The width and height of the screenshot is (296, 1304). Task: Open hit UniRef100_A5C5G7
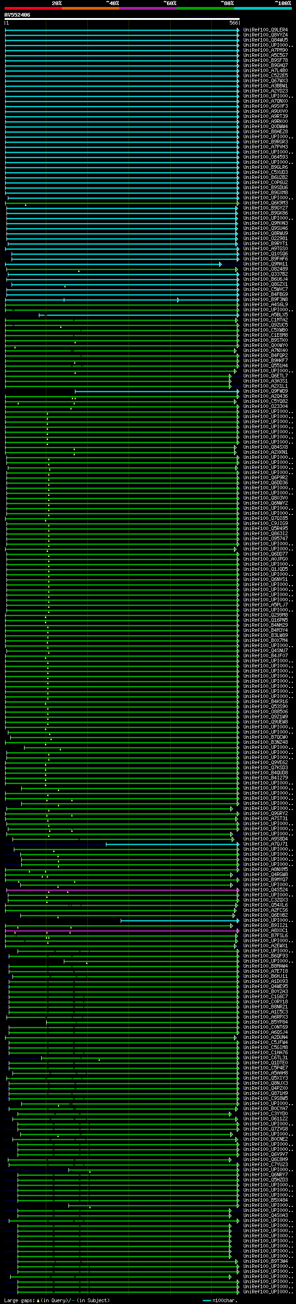[265, 55]
